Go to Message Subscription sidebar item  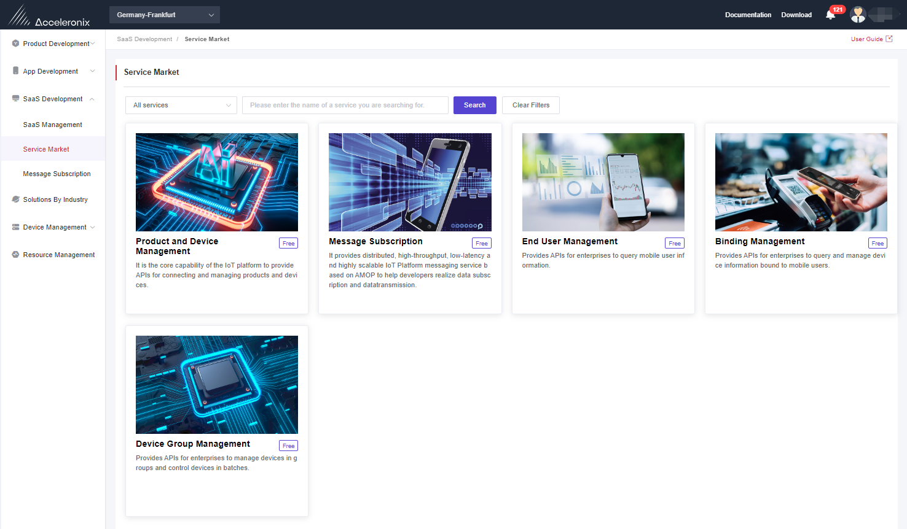57,174
